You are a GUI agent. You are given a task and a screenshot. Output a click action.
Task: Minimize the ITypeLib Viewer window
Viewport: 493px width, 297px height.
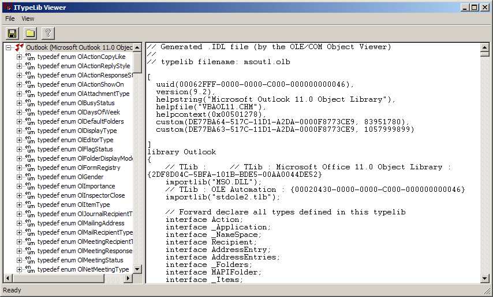click(x=466, y=8)
